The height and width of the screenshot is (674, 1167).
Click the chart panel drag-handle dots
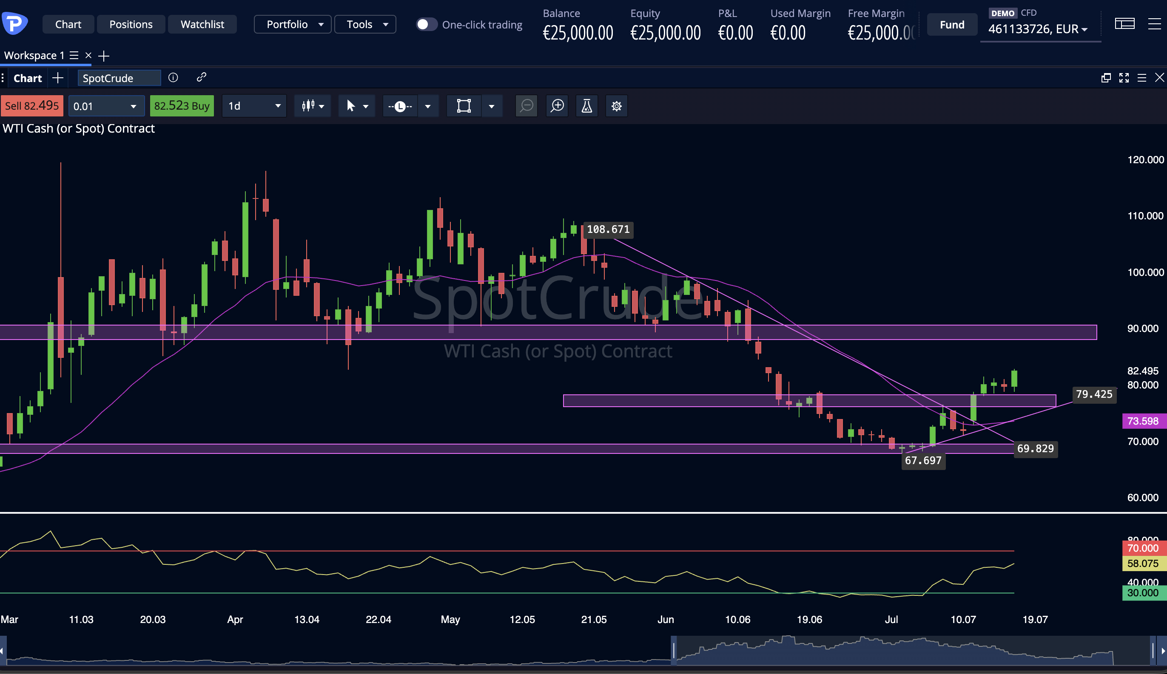tap(3, 78)
